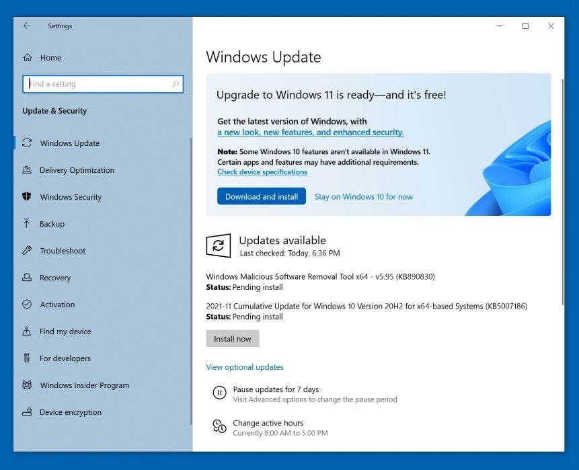Click the Home house icon

28,58
